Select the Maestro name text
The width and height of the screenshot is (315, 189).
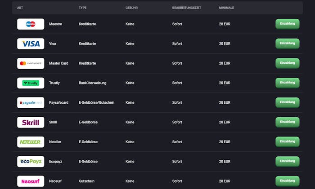click(55, 24)
